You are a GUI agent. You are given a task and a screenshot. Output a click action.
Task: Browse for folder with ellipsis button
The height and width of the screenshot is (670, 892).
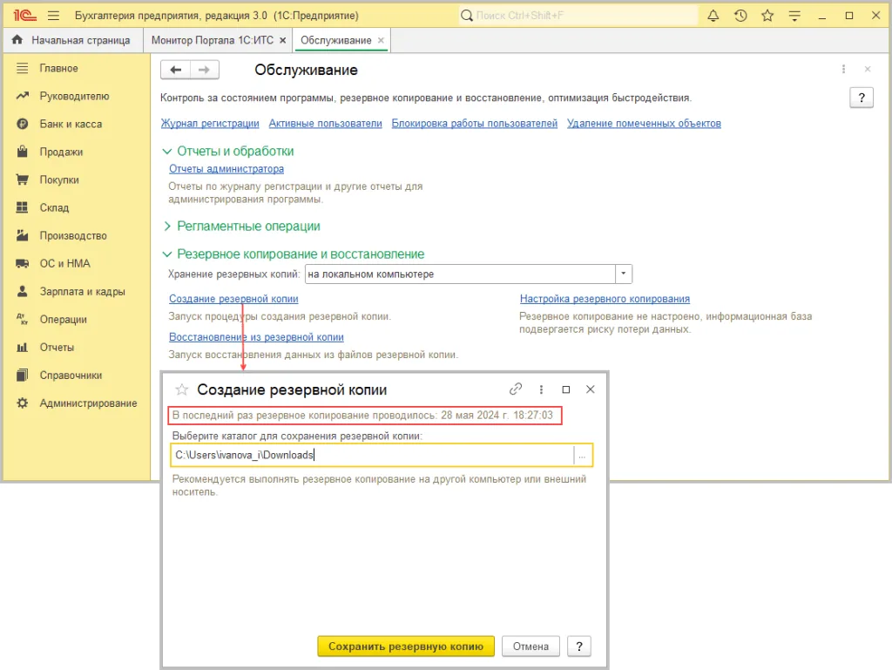(x=583, y=455)
